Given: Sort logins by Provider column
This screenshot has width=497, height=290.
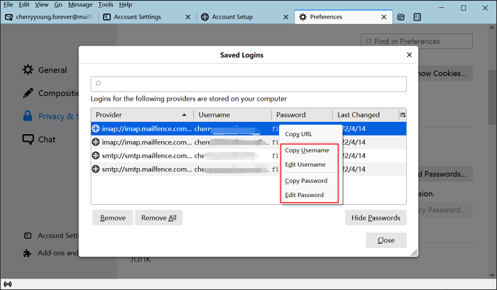Looking at the screenshot, I should click(x=141, y=115).
